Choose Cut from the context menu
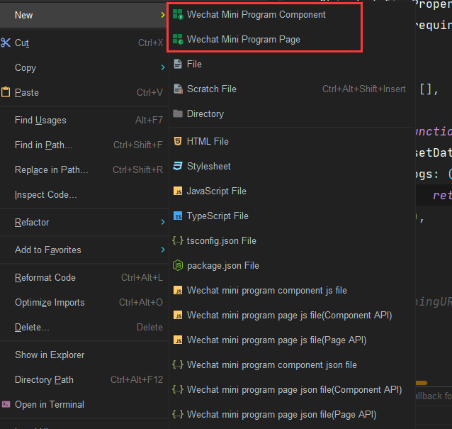Image resolution: width=452 pixels, height=429 pixels. coord(84,43)
